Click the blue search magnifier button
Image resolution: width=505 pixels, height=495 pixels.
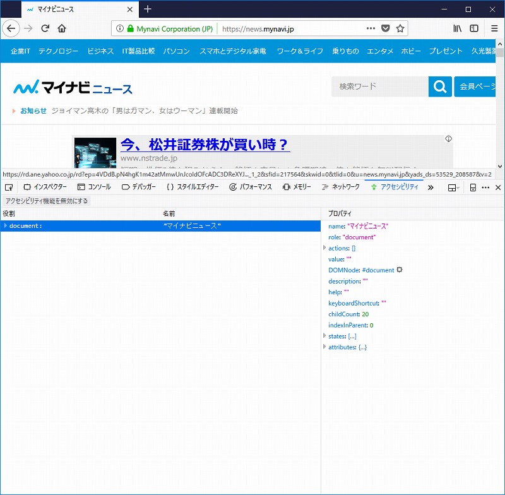point(440,86)
